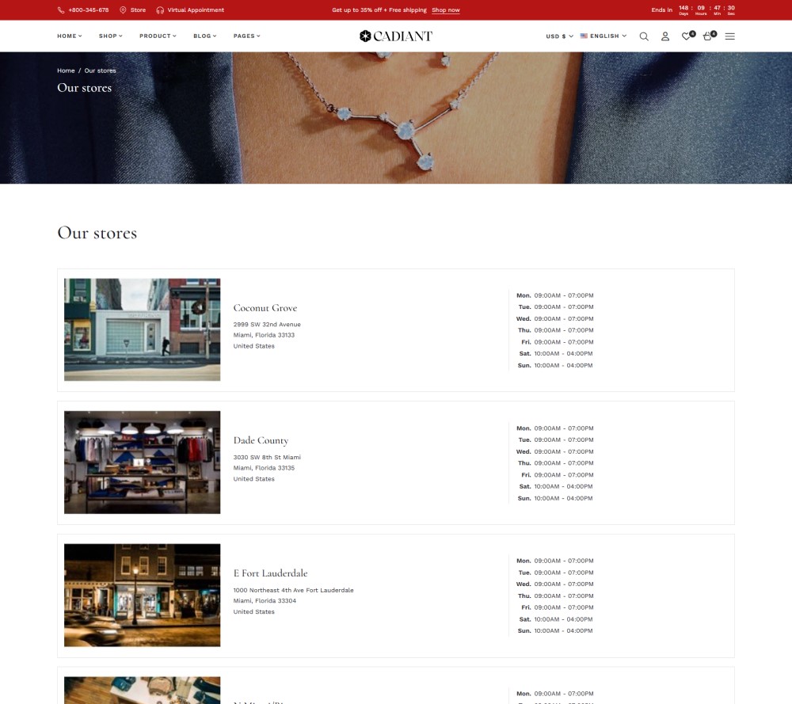
Task: Click address 3030 SW 8th St Miami
Action: (267, 457)
